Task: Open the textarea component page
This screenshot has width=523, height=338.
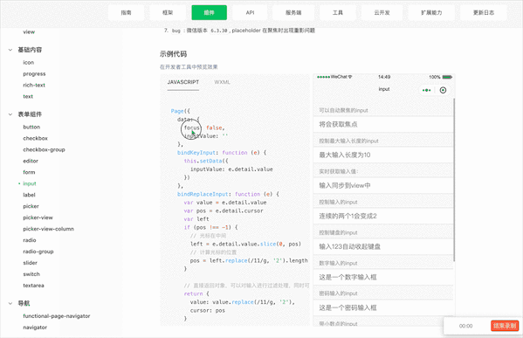Action: (33, 286)
